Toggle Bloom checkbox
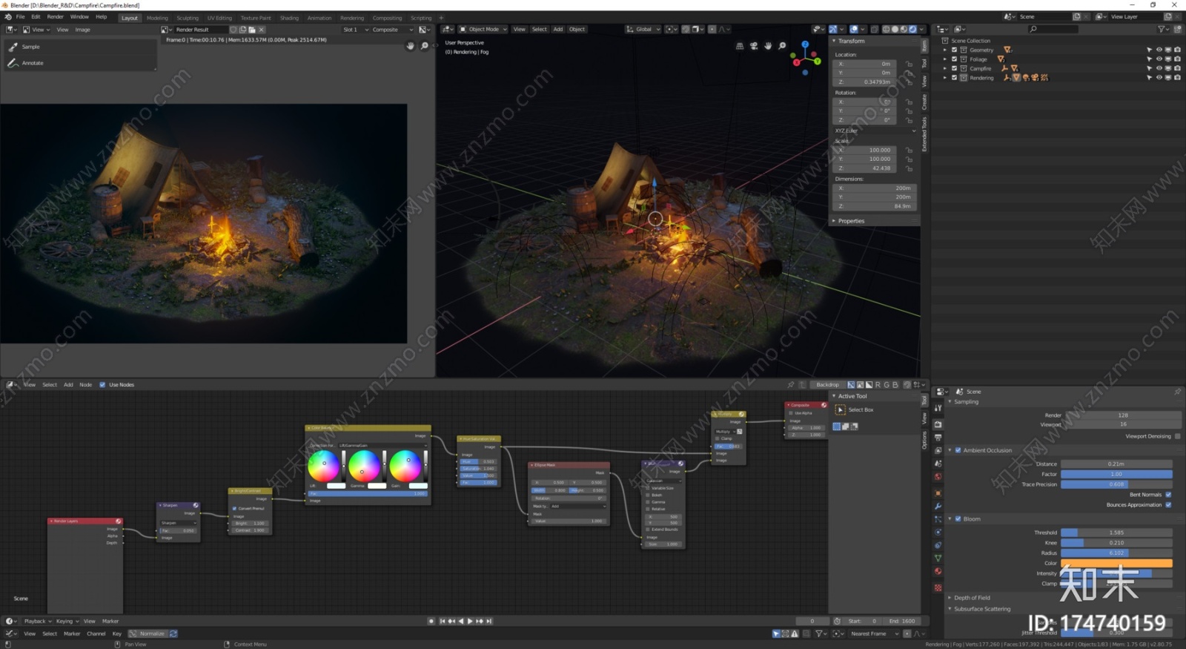This screenshot has height=649, width=1186. [x=958, y=519]
